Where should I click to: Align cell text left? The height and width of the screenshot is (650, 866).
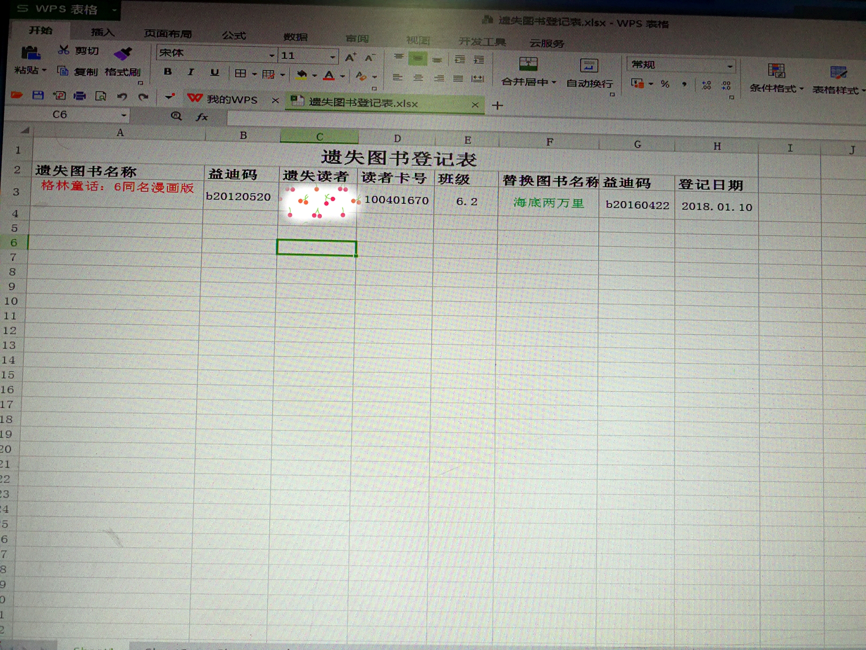pos(397,77)
